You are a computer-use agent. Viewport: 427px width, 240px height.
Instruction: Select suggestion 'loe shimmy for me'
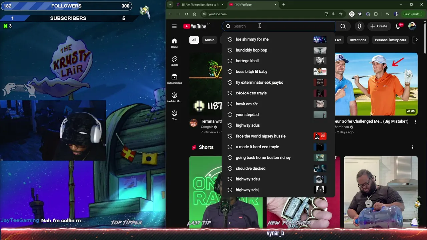click(x=278, y=39)
